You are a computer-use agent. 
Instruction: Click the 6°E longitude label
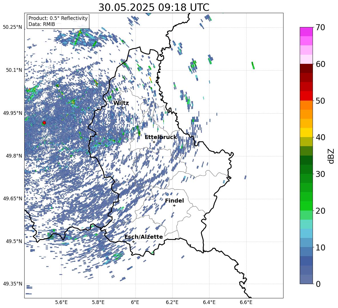click(x=135, y=302)
